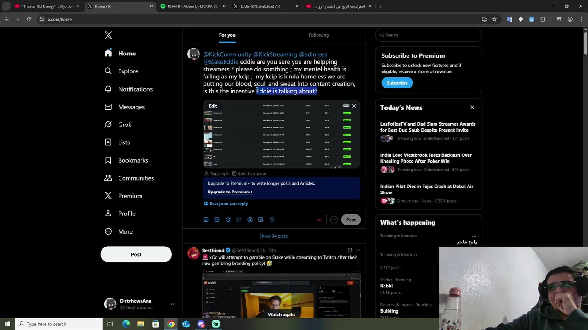Open the Extensions puzzle icon in Chrome
Screen dimensions: 588x330
(543, 19)
